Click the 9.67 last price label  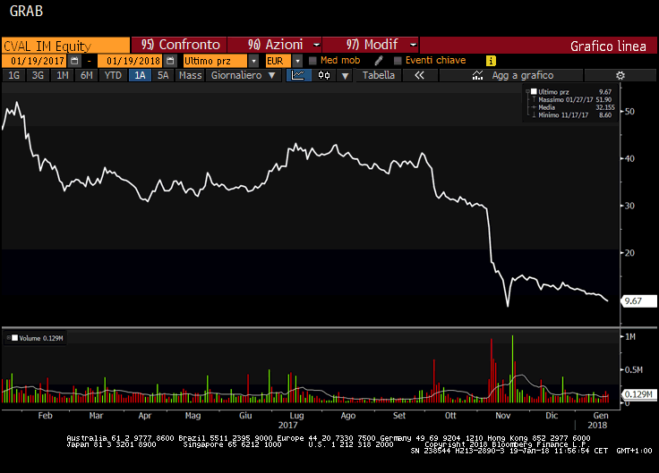(638, 301)
